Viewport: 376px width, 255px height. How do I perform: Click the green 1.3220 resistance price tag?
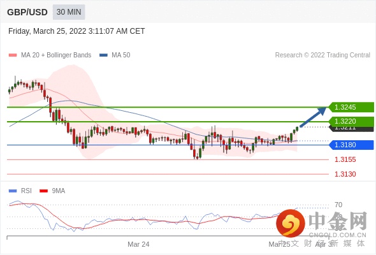tap(351, 121)
